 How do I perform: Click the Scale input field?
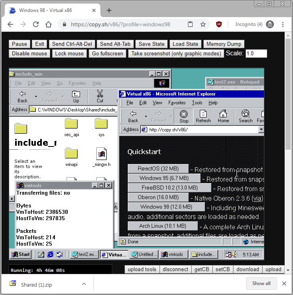256,54
